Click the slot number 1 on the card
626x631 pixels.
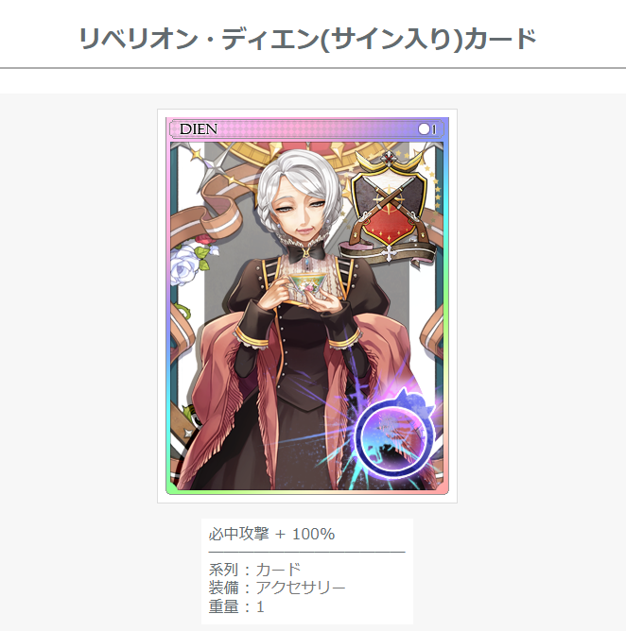pos(434,129)
